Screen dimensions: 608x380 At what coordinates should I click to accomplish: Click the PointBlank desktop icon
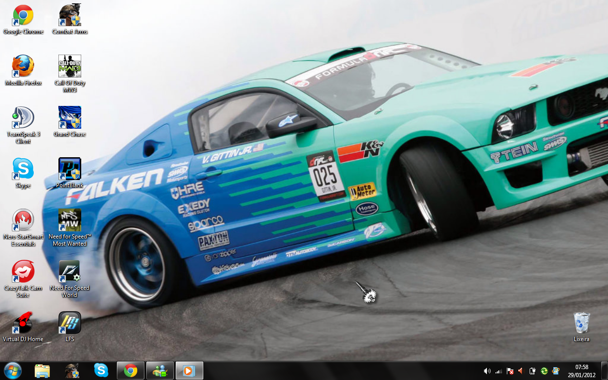[70, 173]
